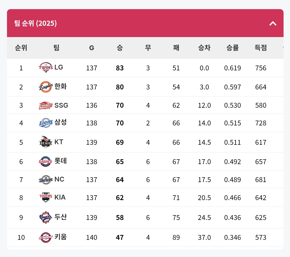Open the 한화 team name link
This screenshot has height=257, width=290.
61,86
